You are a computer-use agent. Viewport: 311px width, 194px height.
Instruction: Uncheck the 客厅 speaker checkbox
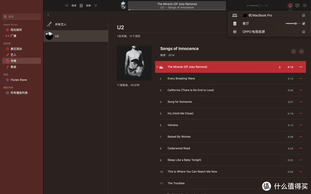coord(304,24)
